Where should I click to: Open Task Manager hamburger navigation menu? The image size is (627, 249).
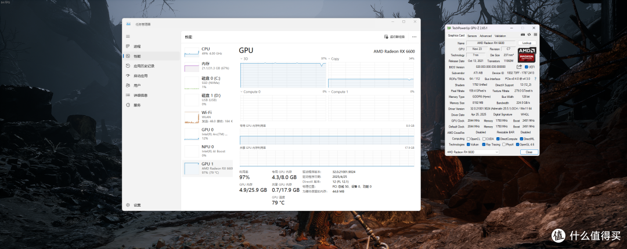point(128,36)
